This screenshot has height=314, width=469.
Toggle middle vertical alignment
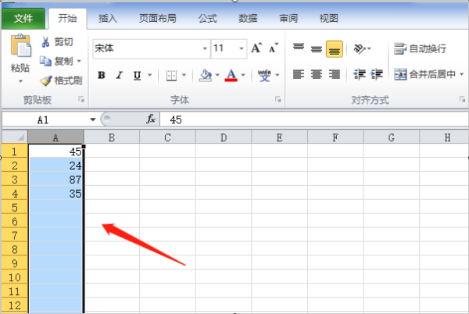point(316,48)
